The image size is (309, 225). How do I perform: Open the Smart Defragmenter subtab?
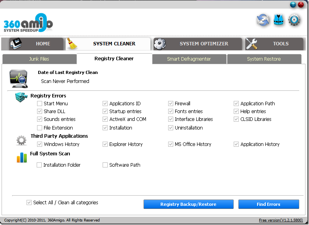click(189, 59)
